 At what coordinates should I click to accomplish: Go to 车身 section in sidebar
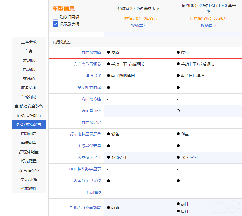click(x=29, y=51)
